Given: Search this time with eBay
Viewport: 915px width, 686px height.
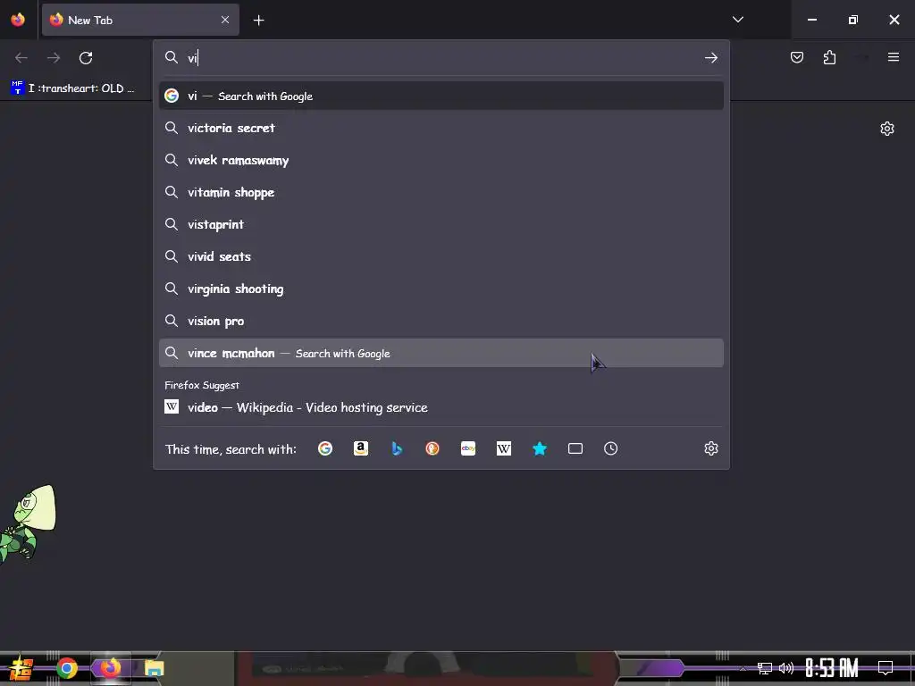Looking at the screenshot, I should [x=468, y=448].
